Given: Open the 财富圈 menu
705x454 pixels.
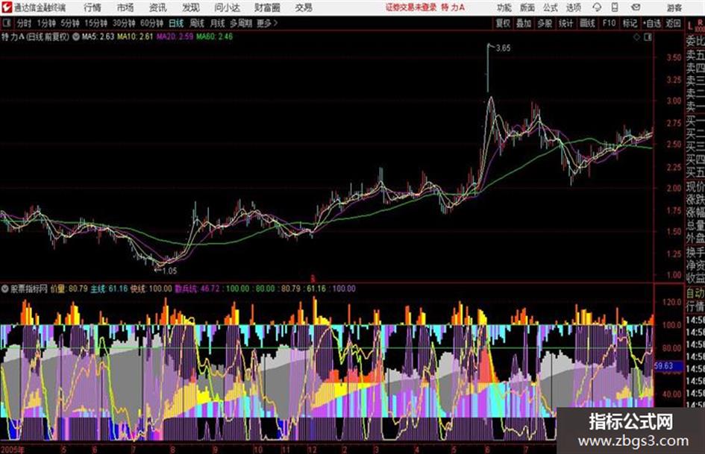Looking at the screenshot, I should point(267,7).
